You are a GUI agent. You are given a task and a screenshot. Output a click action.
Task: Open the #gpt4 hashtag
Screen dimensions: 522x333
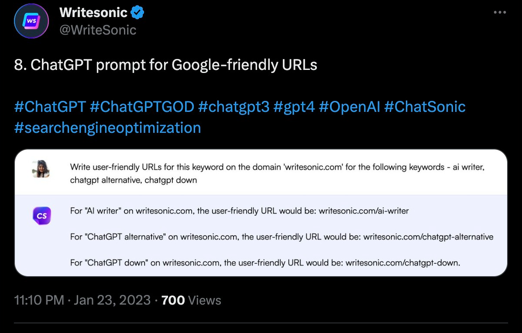coord(294,107)
